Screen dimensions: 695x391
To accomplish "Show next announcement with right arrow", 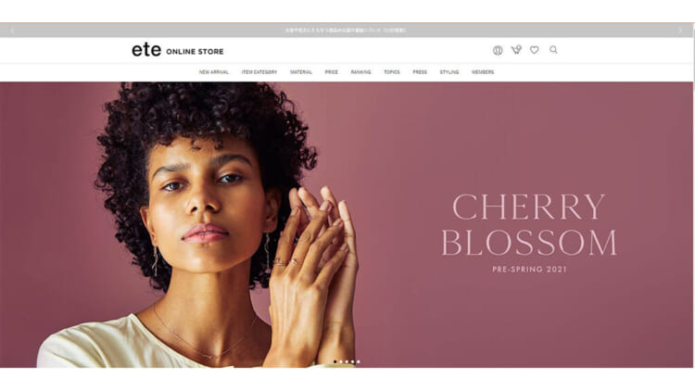I will 680,31.
